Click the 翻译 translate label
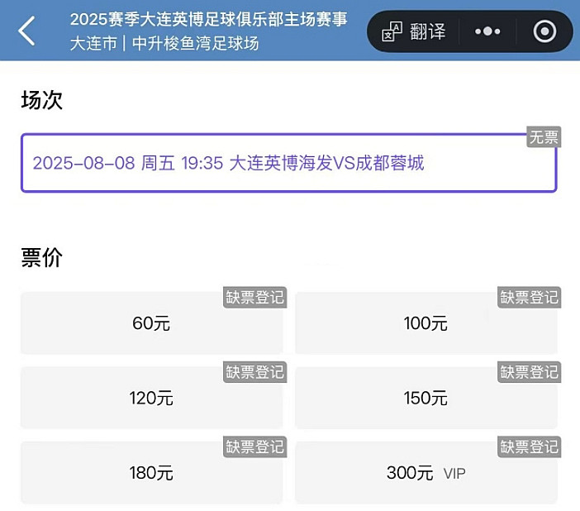580x511 pixels. pos(428,31)
